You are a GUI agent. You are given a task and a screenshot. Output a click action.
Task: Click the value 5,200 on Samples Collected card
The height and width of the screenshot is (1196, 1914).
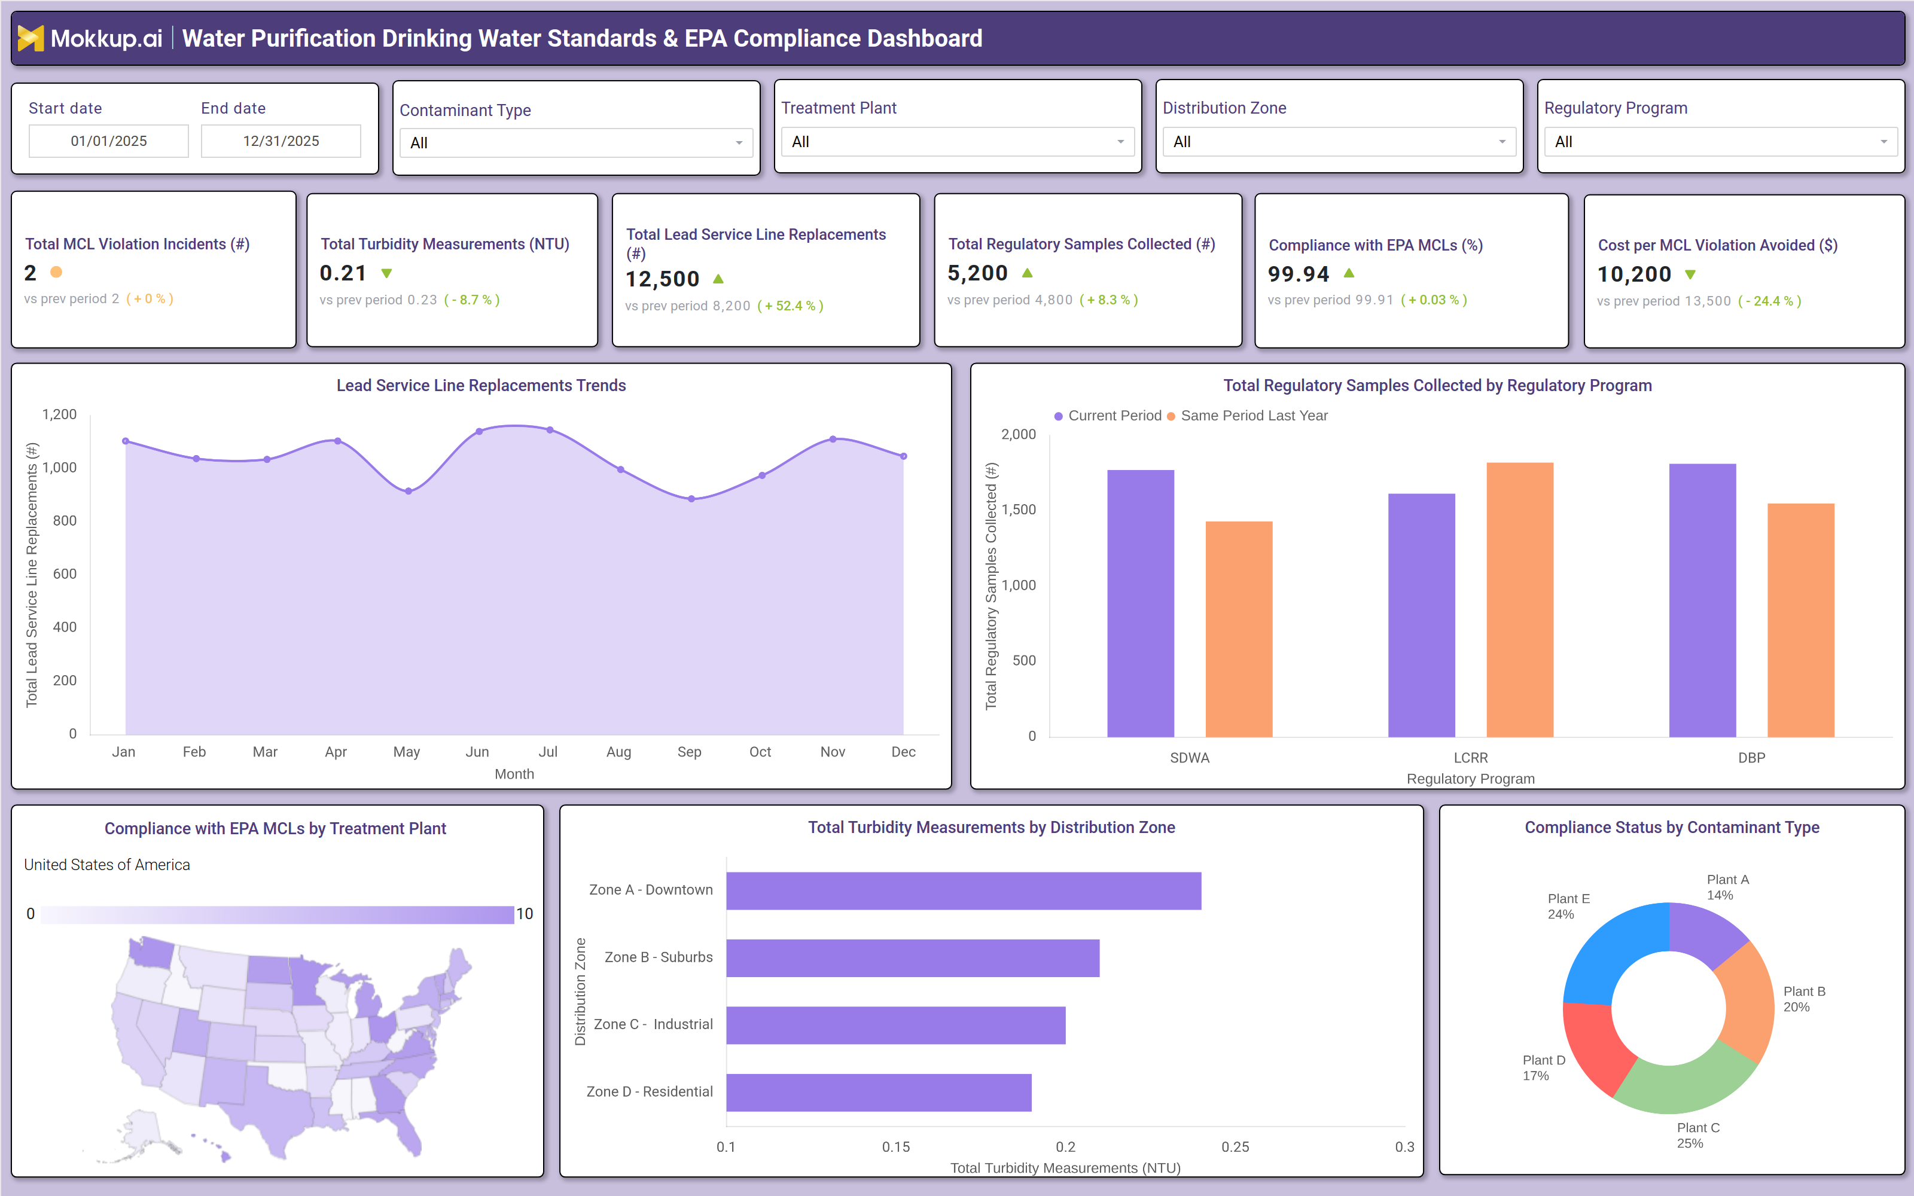point(977,274)
